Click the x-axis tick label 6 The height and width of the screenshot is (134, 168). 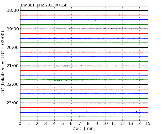[x=71, y=124]
